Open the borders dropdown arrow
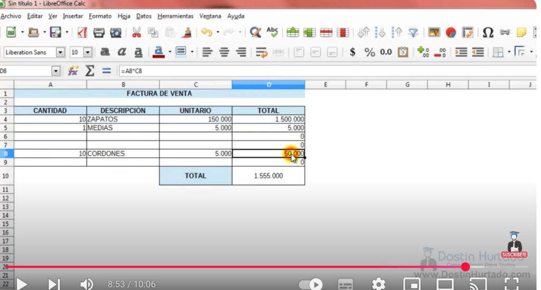541x290 pixels. point(509,52)
